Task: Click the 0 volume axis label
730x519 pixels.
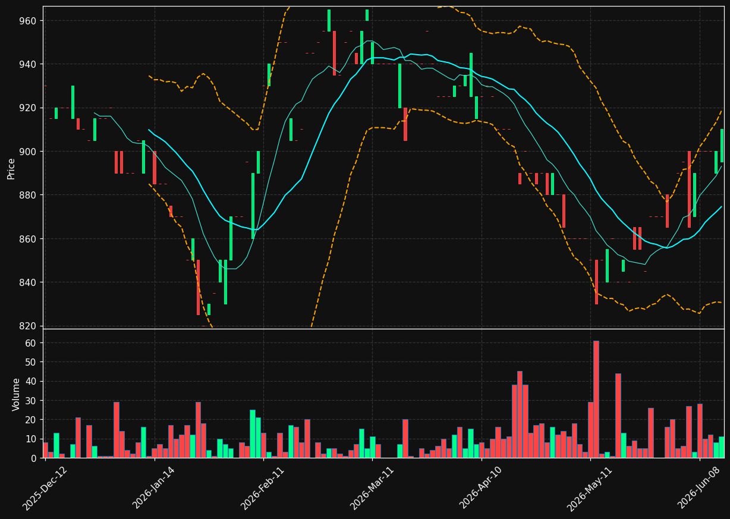Action: [34, 458]
